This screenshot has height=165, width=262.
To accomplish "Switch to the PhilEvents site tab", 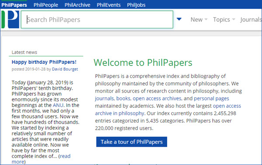I will point(109,5).
